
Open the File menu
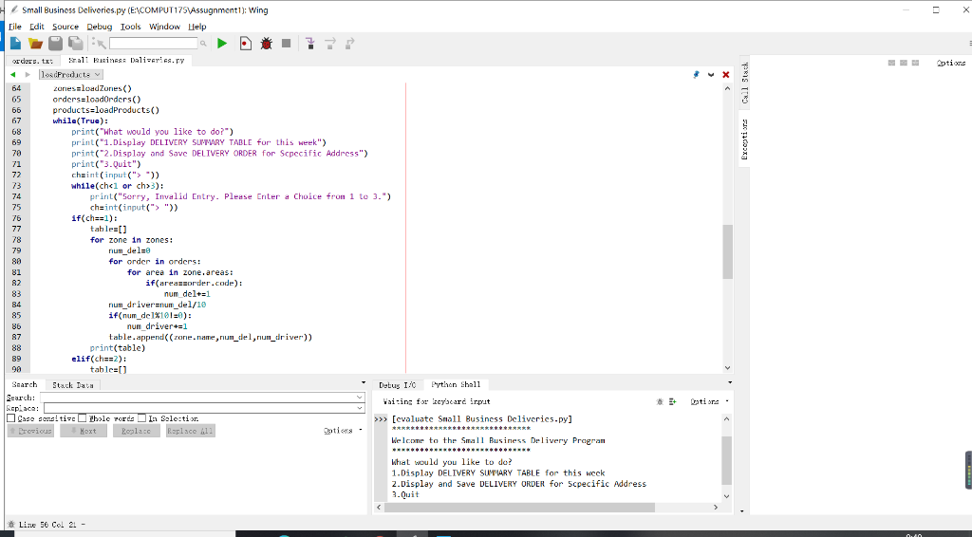pyautogui.click(x=15, y=27)
